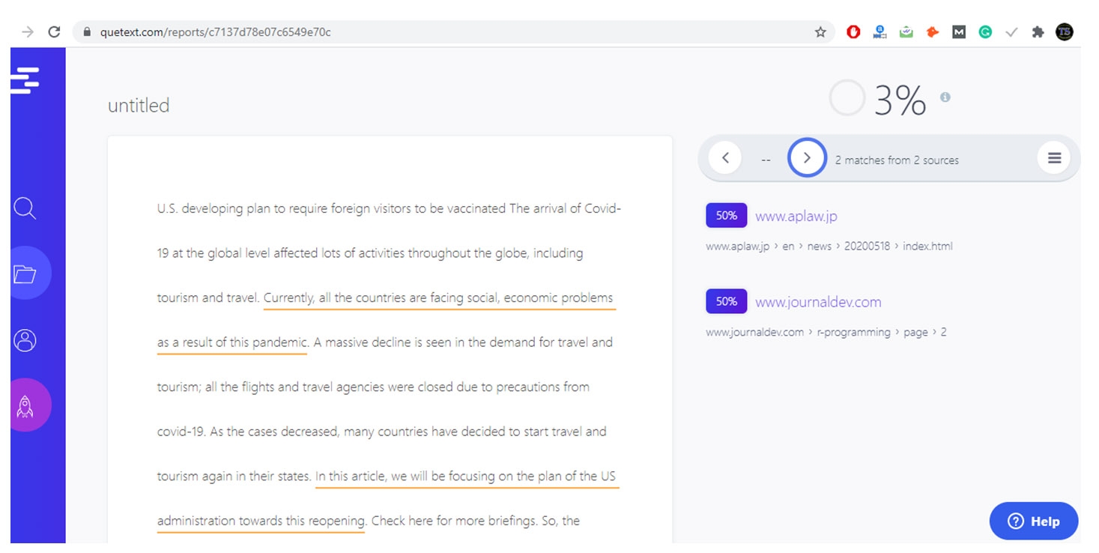The image size is (1099, 553).
Task: Click the highlighted sentence starting 'Currently, all the countries'
Action: (438, 298)
